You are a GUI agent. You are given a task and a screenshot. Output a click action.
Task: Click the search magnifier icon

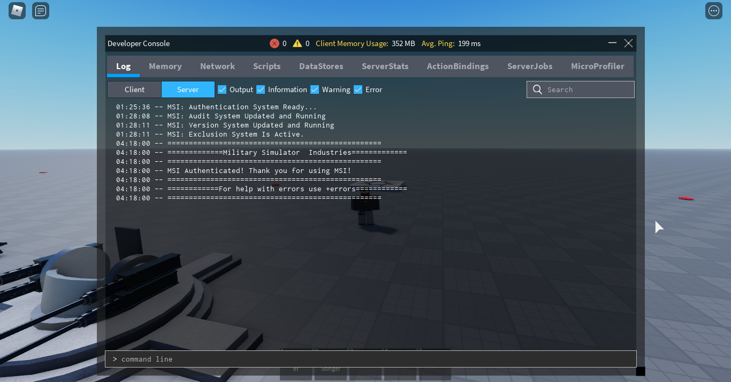coord(537,89)
